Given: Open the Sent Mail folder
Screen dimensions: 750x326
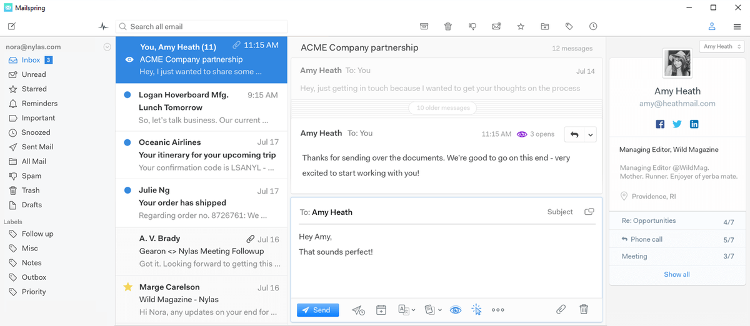Looking at the screenshot, I should pos(37,147).
